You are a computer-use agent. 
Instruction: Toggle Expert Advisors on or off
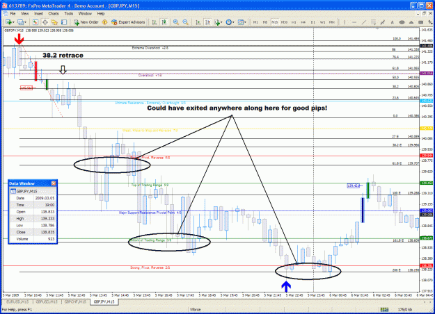(x=128, y=22)
